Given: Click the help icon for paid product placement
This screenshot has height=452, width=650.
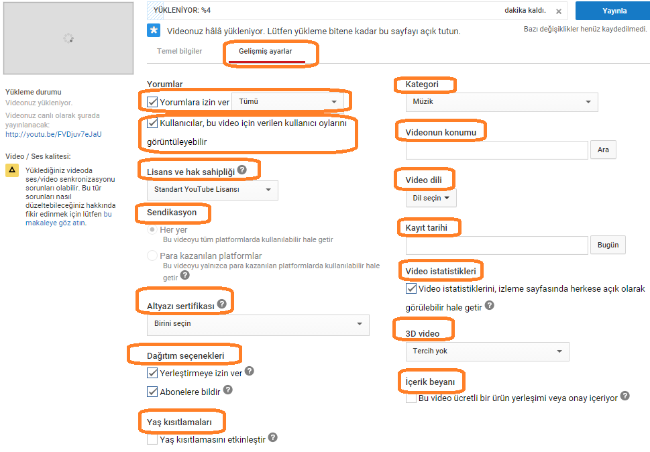Looking at the screenshot, I should (625, 396).
